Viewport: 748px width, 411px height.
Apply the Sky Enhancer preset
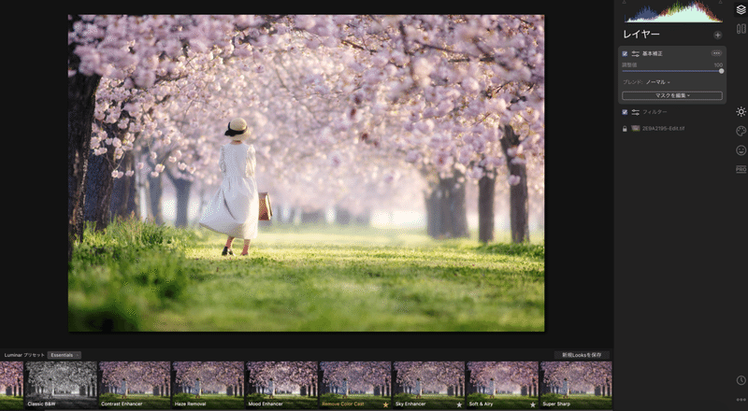tap(429, 385)
